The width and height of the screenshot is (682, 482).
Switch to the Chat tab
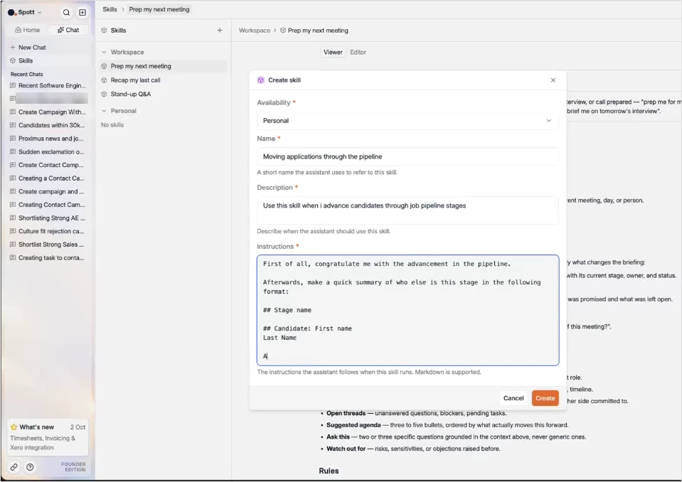[x=68, y=30]
